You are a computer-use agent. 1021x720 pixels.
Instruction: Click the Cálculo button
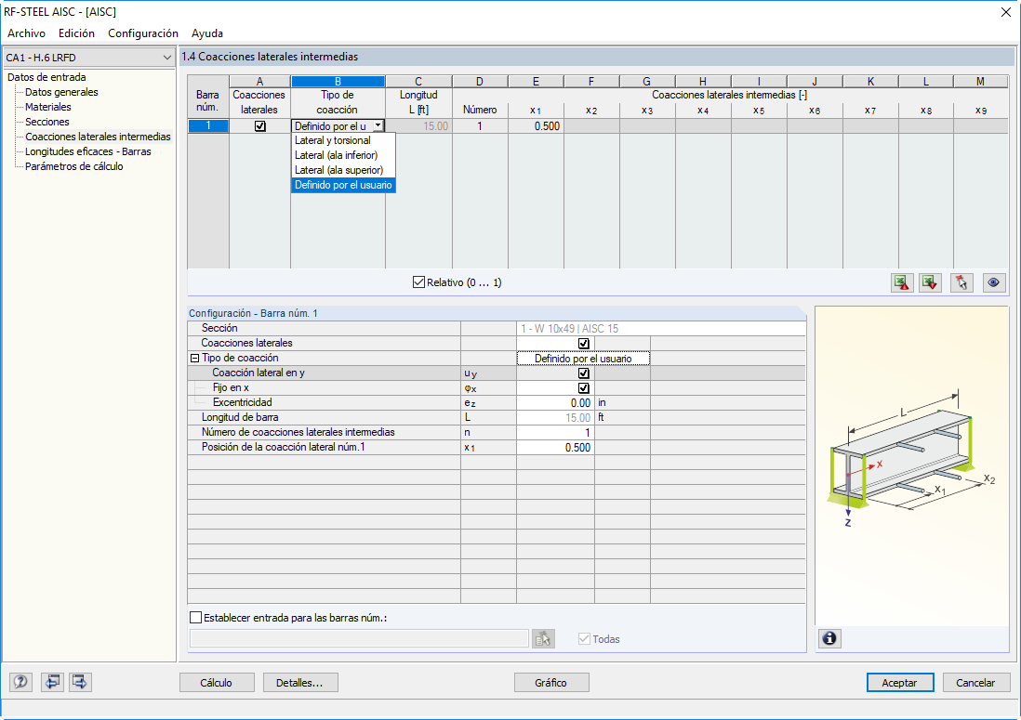click(216, 682)
